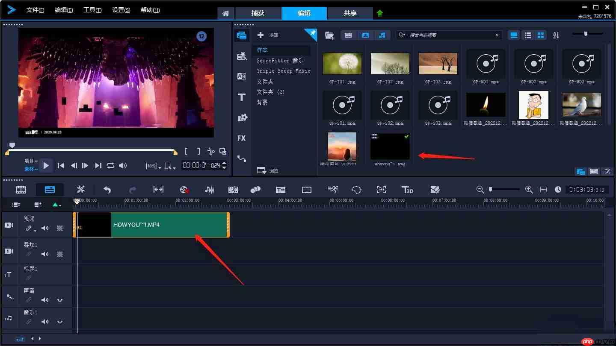Open the transitions AB library
The image size is (616, 346).
(x=242, y=76)
